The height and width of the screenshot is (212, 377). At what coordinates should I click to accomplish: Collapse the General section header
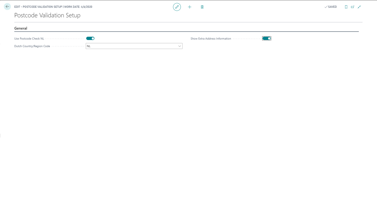pyautogui.click(x=21, y=28)
